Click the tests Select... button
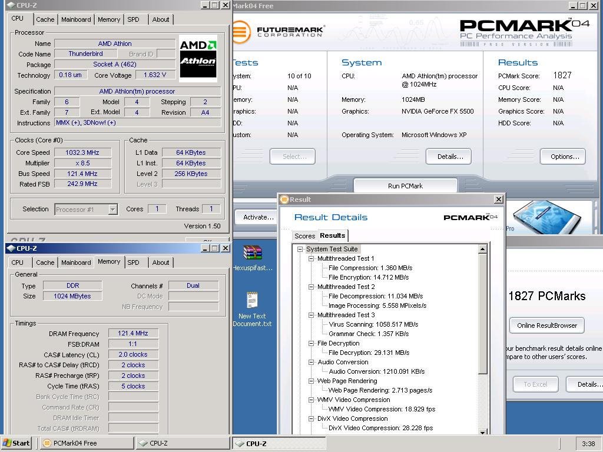This screenshot has height=452, width=603. (293, 157)
